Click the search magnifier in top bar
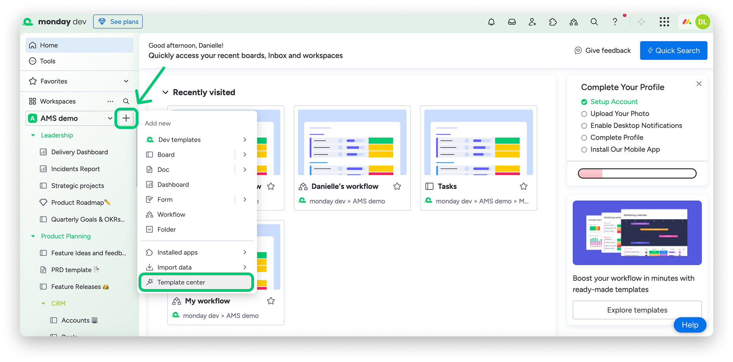This screenshot has height=362, width=733. [x=594, y=22]
